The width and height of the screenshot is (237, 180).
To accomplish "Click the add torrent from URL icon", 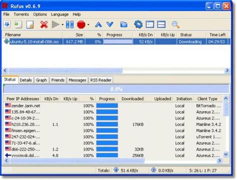I will (x=18, y=24).
